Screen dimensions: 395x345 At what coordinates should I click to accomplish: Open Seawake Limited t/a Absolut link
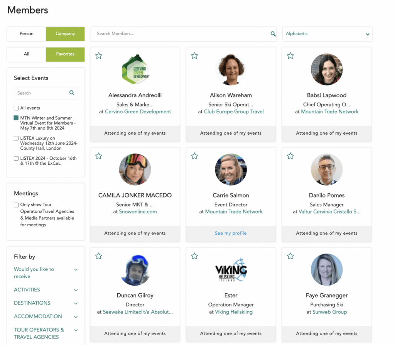tap(138, 312)
